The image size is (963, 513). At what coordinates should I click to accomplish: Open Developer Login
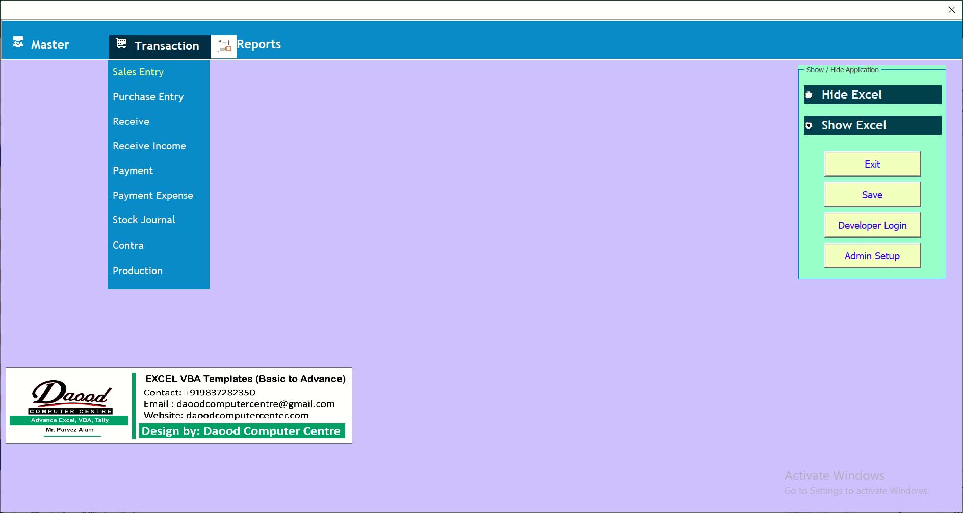(x=872, y=225)
